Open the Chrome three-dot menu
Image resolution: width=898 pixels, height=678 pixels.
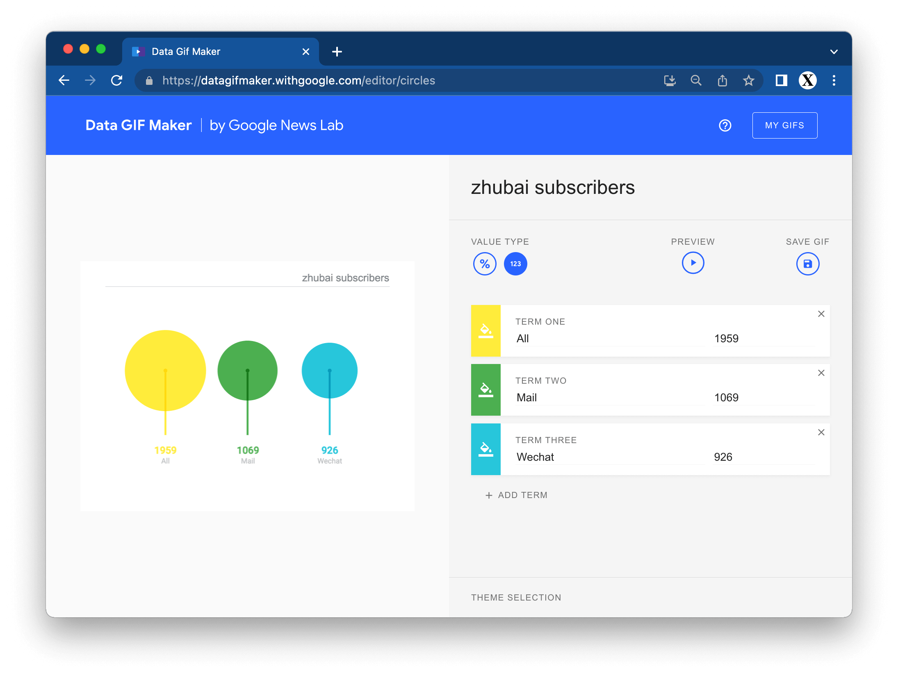(x=834, y=80)
